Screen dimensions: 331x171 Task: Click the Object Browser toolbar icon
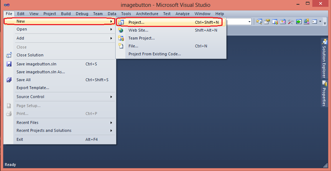(x=283, y=22)
